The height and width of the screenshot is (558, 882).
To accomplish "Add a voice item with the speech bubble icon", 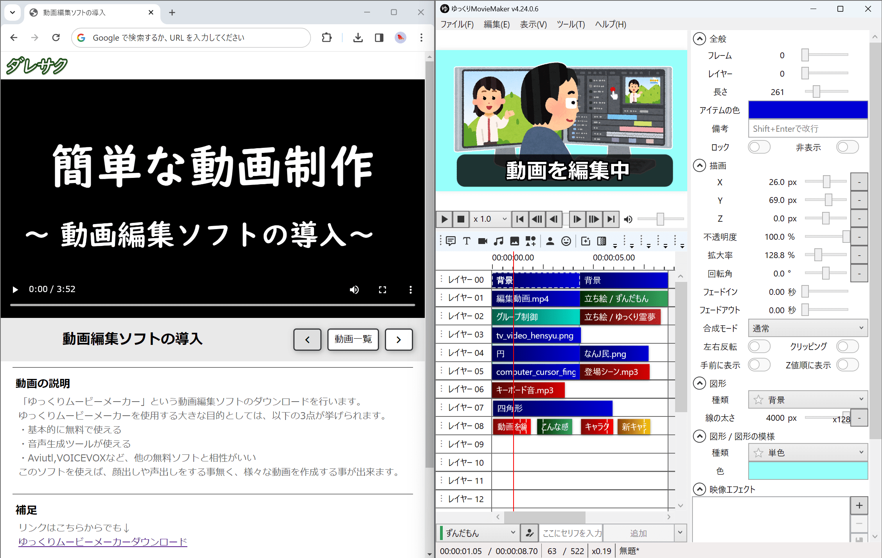I will point(451,241).
